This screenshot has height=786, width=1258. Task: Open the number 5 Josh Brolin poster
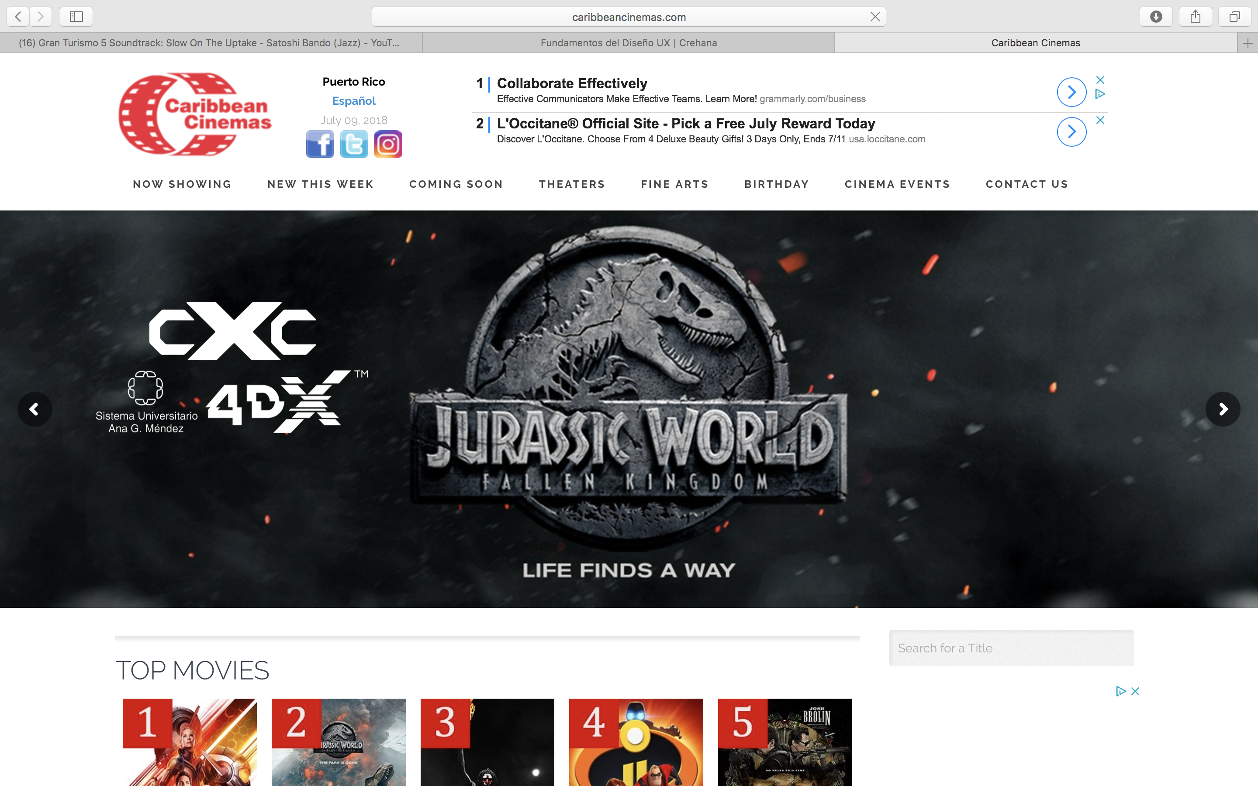pos(785,742)
